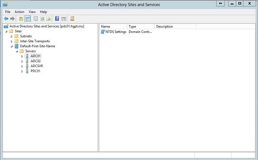The height and width of the screenshot is (160, 258).
Task: Expand the PDC01 server node
Action: point(22,71)
